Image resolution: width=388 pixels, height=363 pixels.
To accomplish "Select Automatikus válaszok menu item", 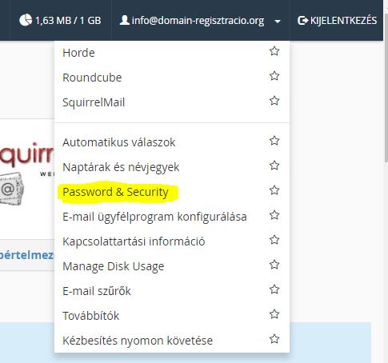I will coord(119,142).
